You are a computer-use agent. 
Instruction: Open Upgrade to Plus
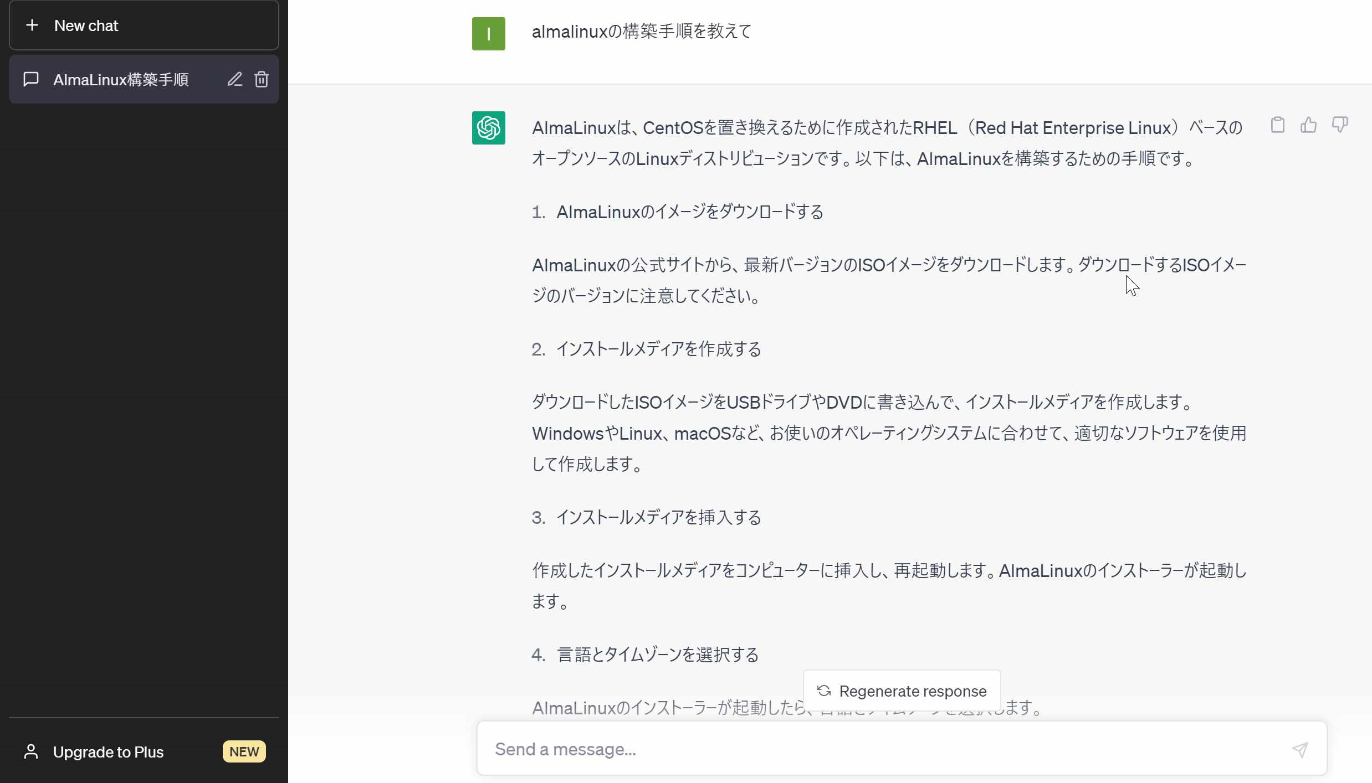coord(144,752)
